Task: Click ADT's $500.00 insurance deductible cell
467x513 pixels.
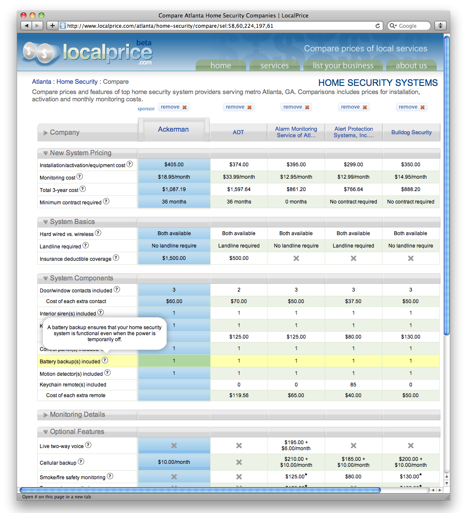Action: point(239,258)
